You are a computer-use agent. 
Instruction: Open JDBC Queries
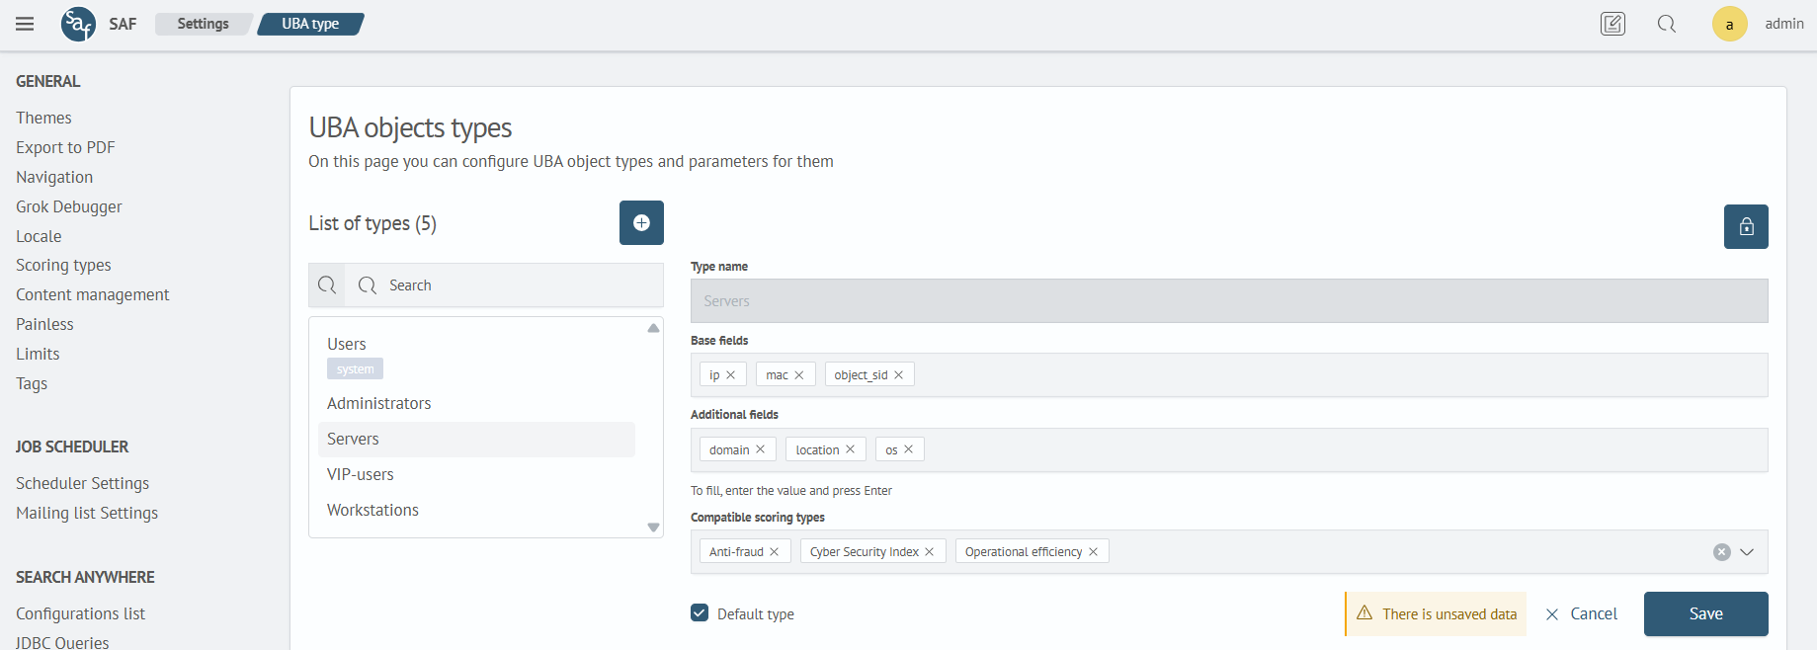tap(62, 642)
